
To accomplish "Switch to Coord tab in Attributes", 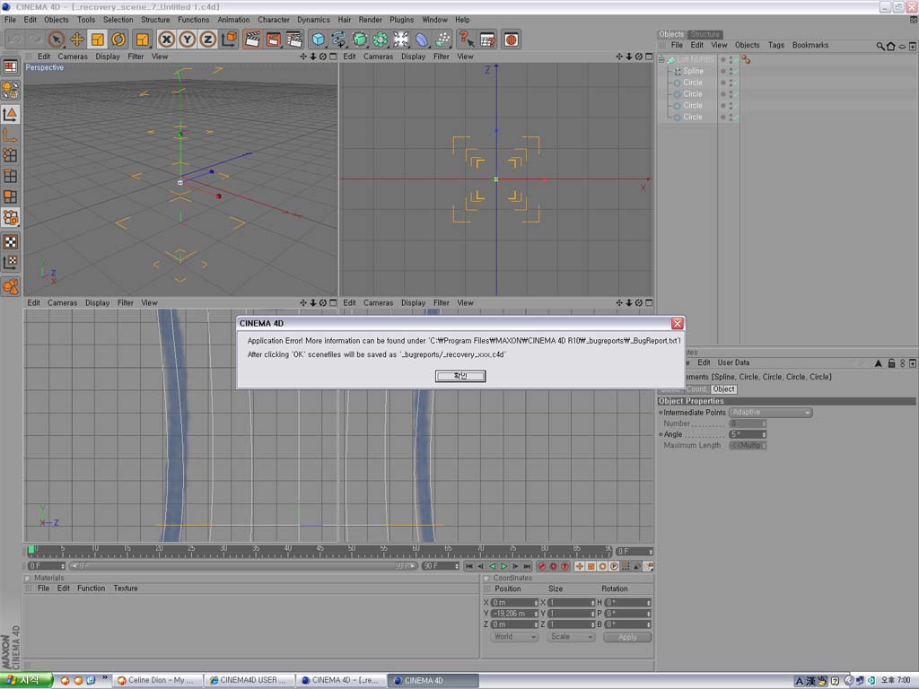I will [696, 389].
